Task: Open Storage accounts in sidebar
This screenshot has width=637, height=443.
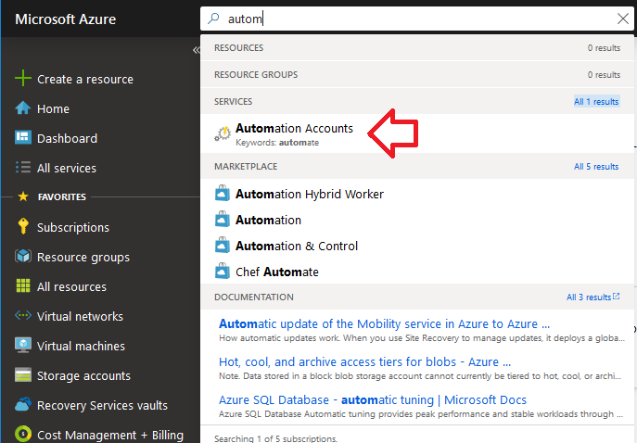Action: point(84,376)
